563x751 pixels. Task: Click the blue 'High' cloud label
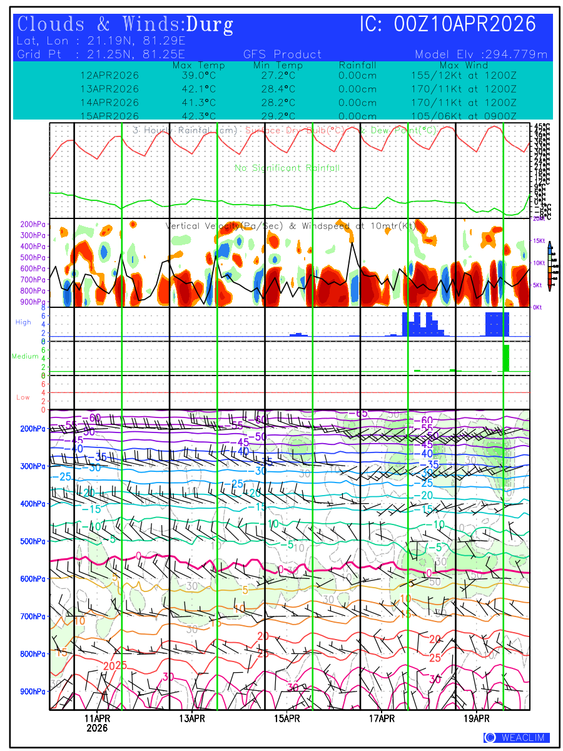[23, 322]
